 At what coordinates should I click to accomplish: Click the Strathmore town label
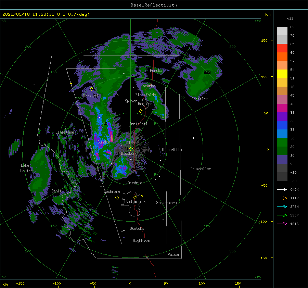pyautogui.click(x=166, y=203)
